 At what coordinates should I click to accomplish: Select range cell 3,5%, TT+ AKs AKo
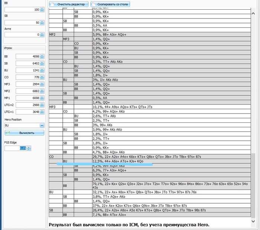[172, 62]
